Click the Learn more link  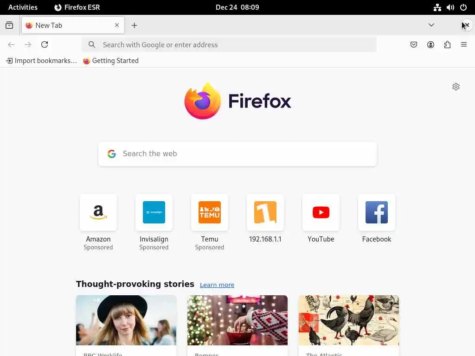(x=217, y=285)
